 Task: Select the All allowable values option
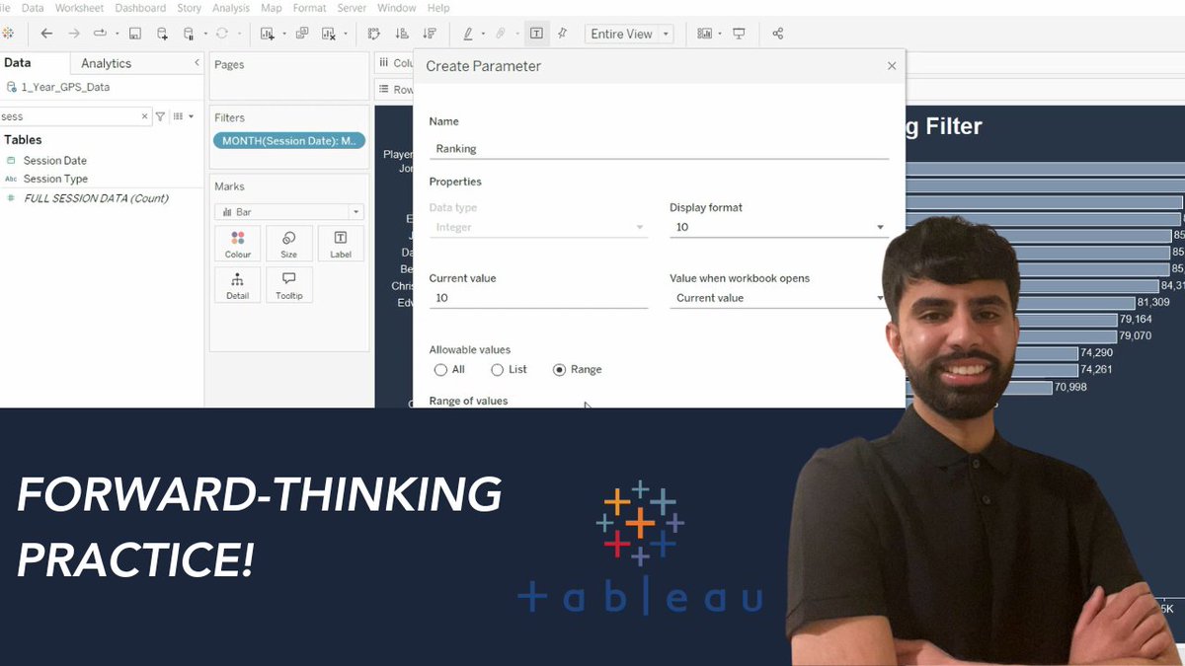pos(449,370)
